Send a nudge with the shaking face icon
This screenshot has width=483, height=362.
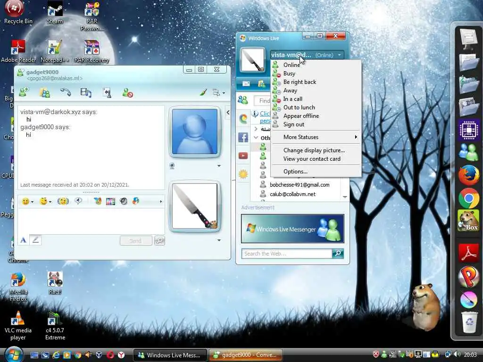[x=63, y=201]
